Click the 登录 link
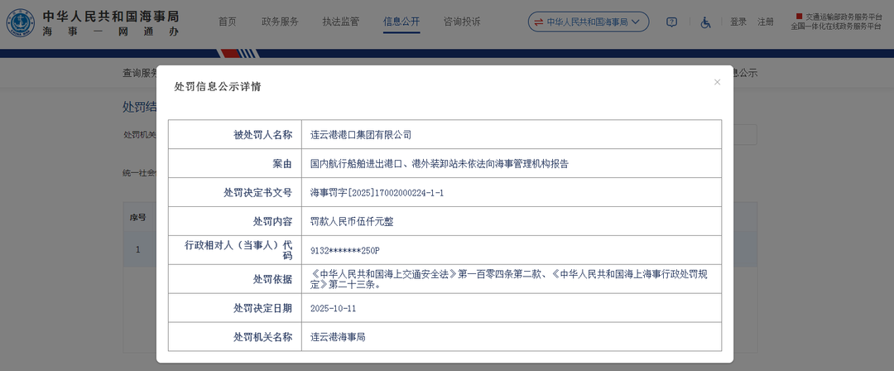Screen dimensions: 894x371 [738, 22]
